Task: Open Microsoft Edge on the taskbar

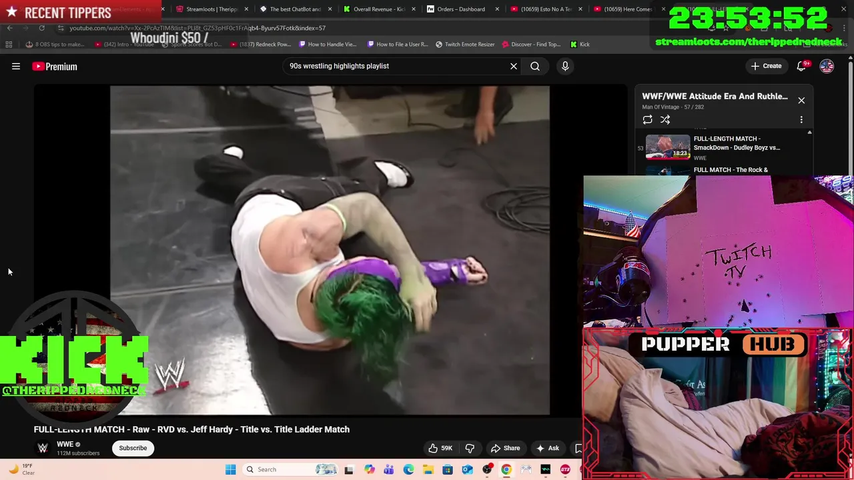Action: (408, 469)
